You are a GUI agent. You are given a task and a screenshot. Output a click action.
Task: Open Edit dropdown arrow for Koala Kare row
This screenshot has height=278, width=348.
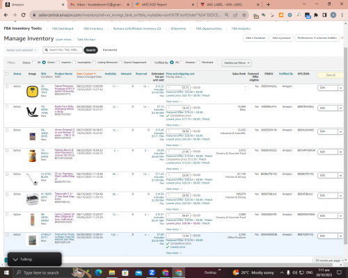point(340,108)
